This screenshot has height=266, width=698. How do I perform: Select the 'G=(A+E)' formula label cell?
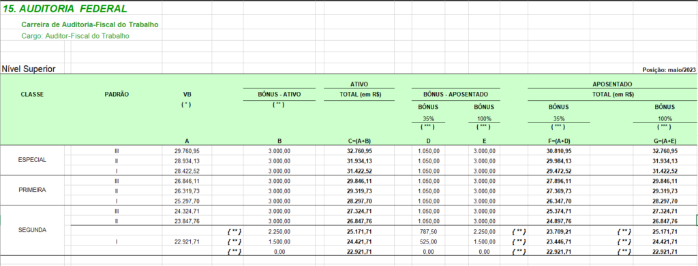[x=665, y=142]
